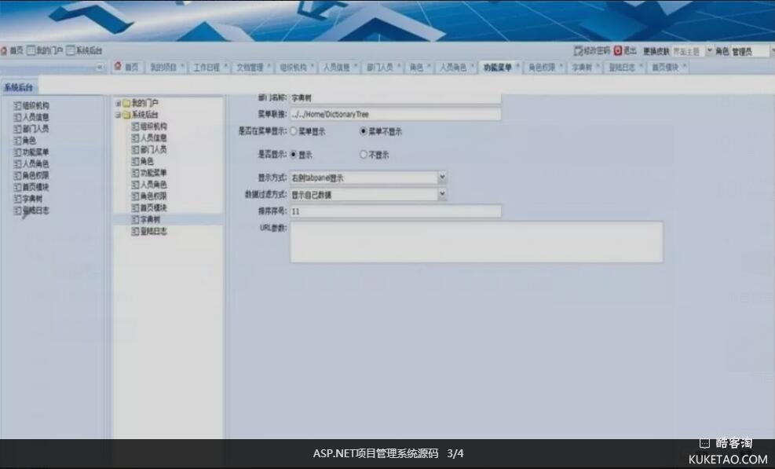This screenshot has height=469, width=775.
Task: Switch to the 角色权限 tab
Action: click(x=544, y=68)
